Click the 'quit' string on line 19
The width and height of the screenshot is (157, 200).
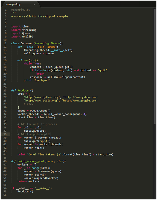(102, 70)
